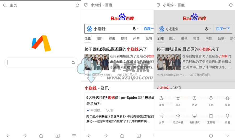Tap the refresh icon on the 主页 screen
The width and height of the screenshot is (235, 140).
pos(77,5)
